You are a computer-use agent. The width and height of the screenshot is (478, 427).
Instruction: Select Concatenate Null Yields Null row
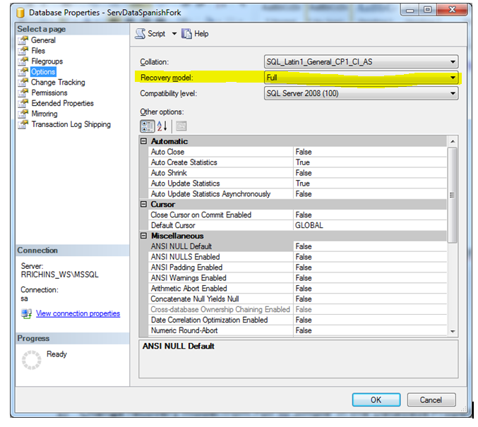coord(297,299)
